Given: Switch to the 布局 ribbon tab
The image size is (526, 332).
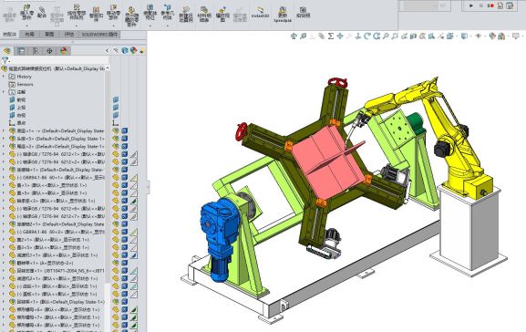Looking at the screenshot, I should click(x=29, y=35).
